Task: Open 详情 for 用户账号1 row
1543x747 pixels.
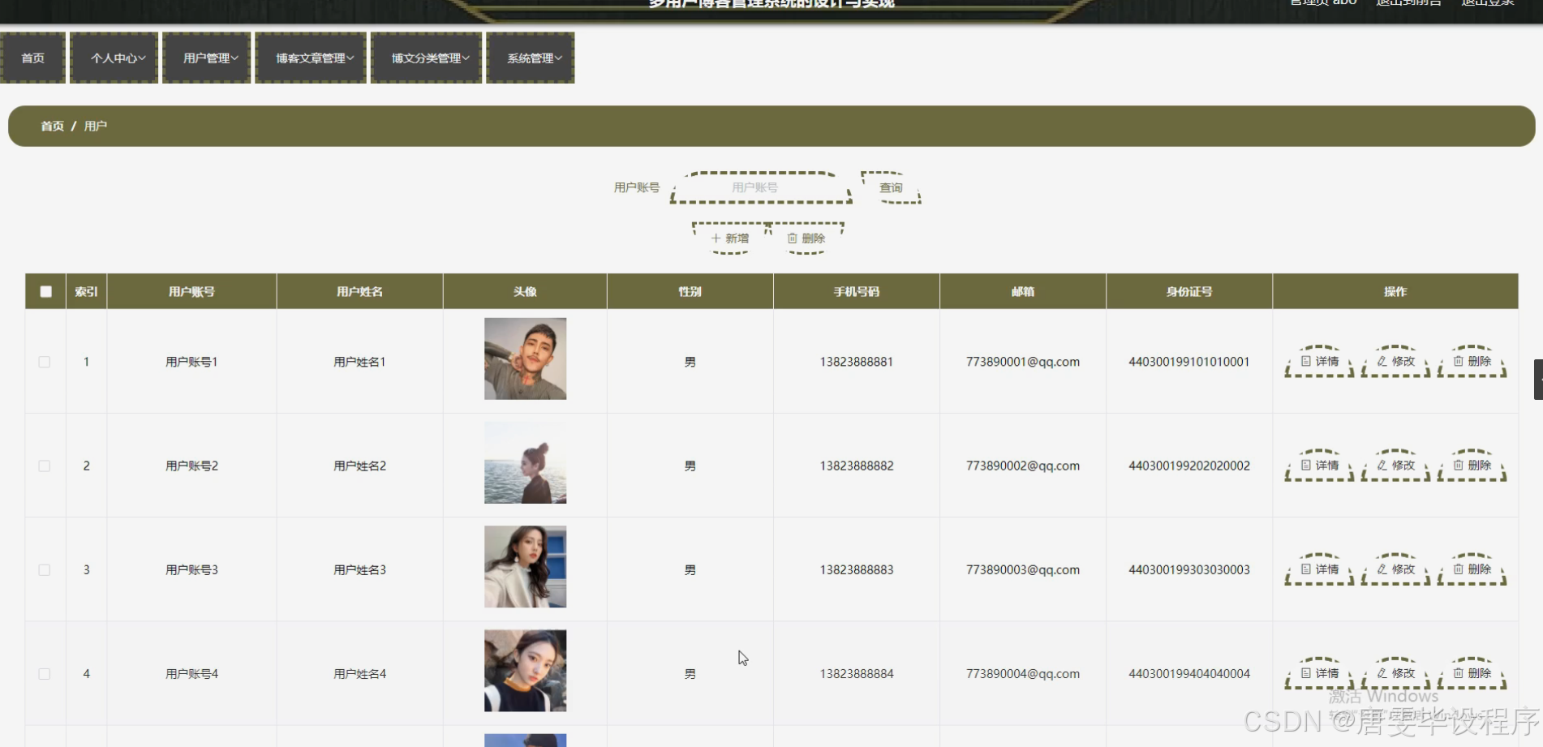Action: tap(1319, 362)
